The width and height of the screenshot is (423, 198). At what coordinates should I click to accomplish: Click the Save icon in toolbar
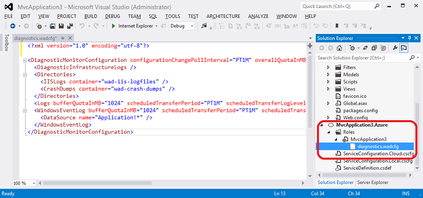pyautogui.click(x=61, y=26)
